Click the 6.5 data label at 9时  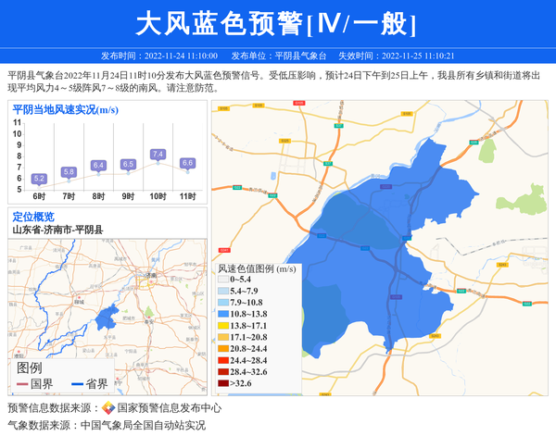coord(128,165)
